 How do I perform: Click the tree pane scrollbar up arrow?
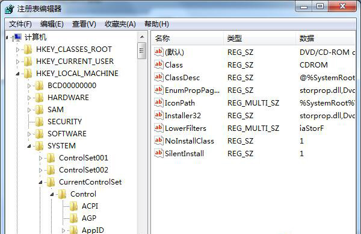(x=142, y=37)
